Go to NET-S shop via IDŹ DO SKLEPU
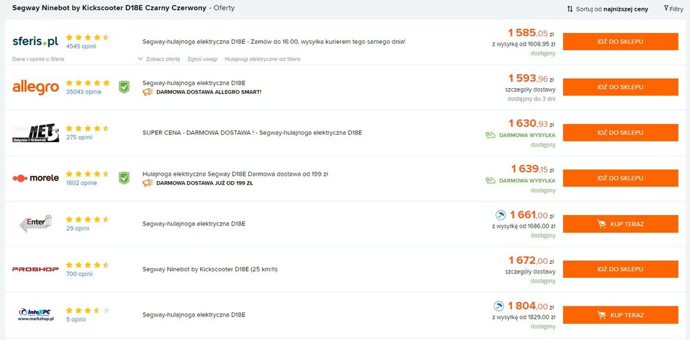Screen dimensions: 690x340 click(x=621, y=133)
